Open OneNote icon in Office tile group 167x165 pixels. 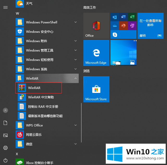132,26
